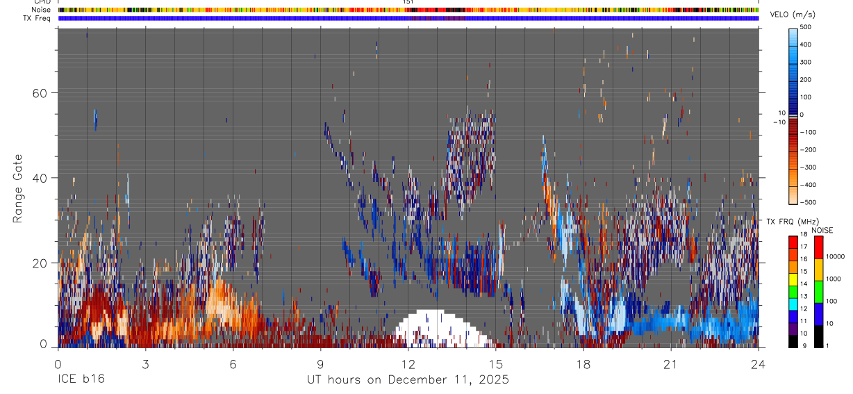Click the x-axis tick label '18'
The width and height of the screenshot is (853, 394).
583,363
